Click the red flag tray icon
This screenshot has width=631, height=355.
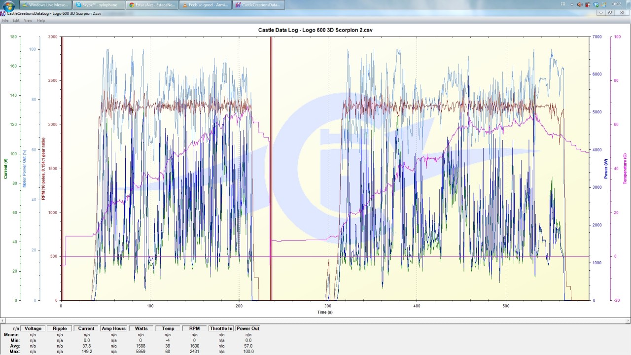coord(588,4)
